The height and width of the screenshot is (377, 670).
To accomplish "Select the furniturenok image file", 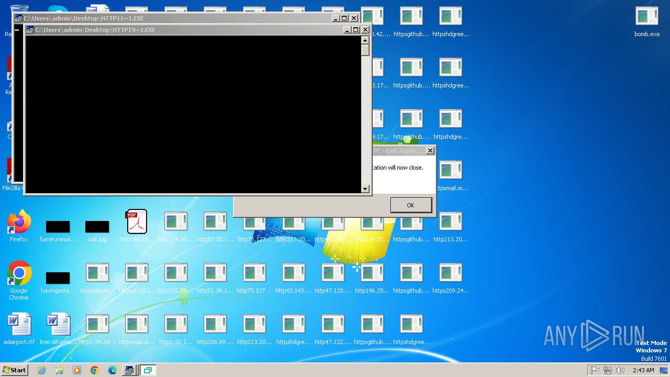I will 58,231.
